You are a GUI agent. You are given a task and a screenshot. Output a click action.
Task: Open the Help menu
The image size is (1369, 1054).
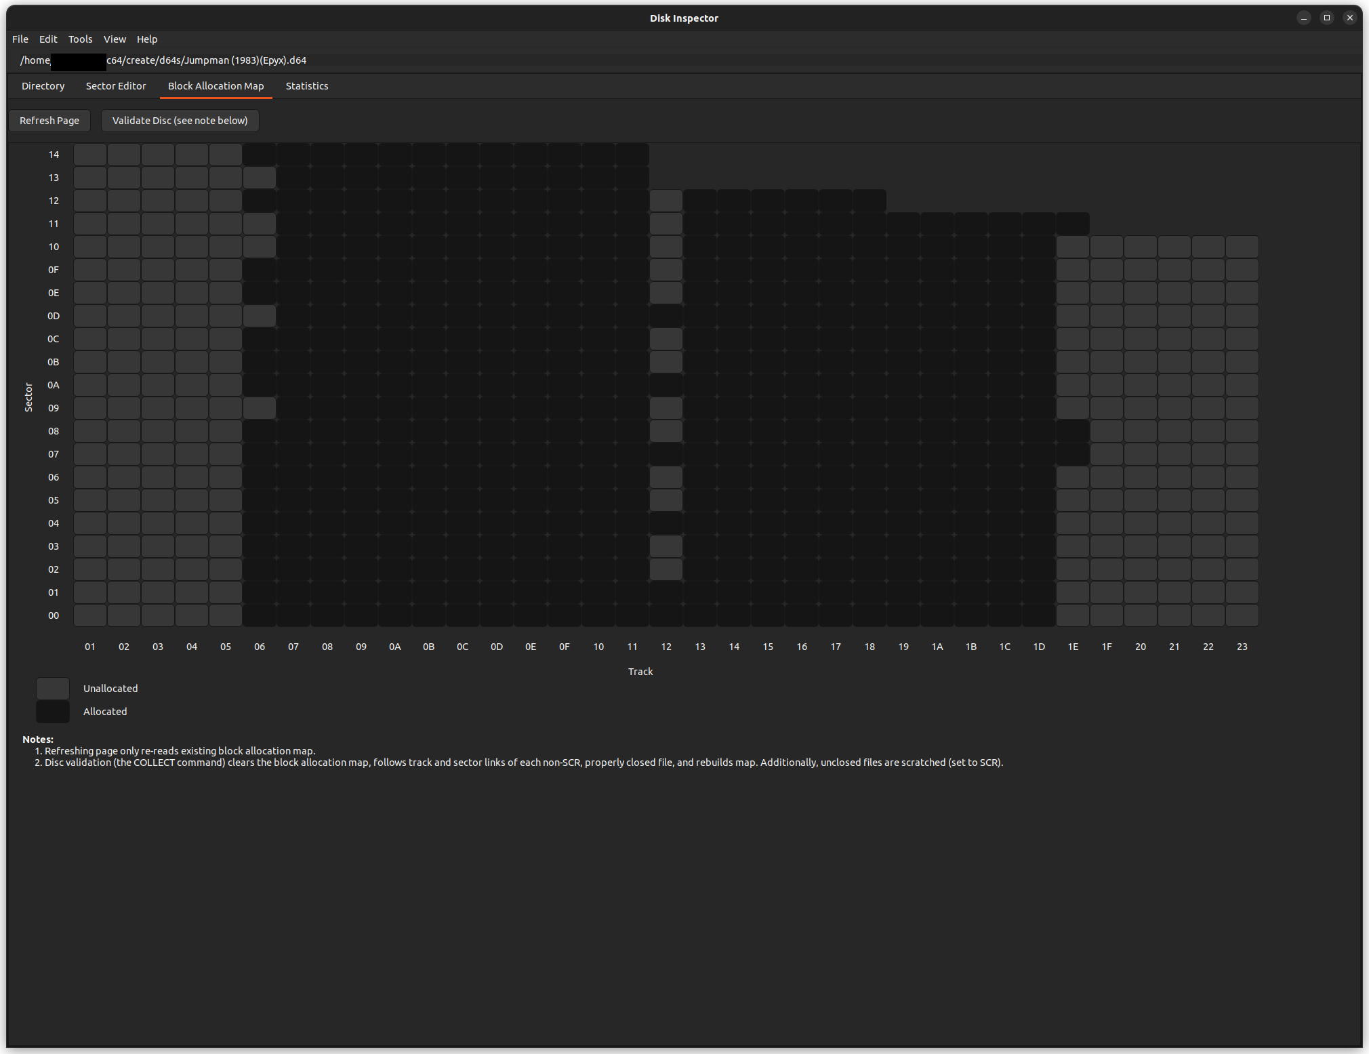[x=146, y=39]
